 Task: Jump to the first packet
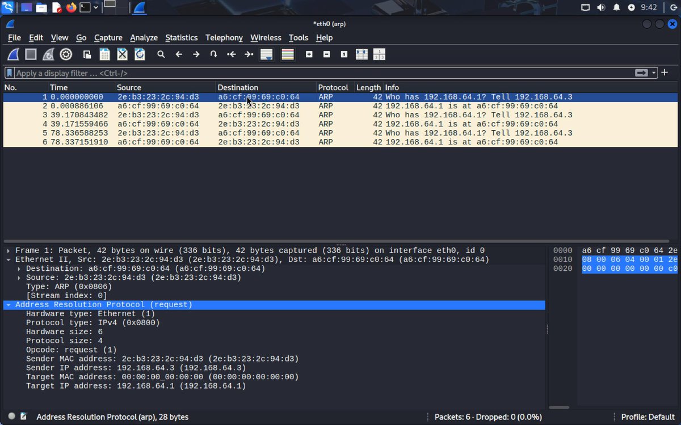(231, 54)
